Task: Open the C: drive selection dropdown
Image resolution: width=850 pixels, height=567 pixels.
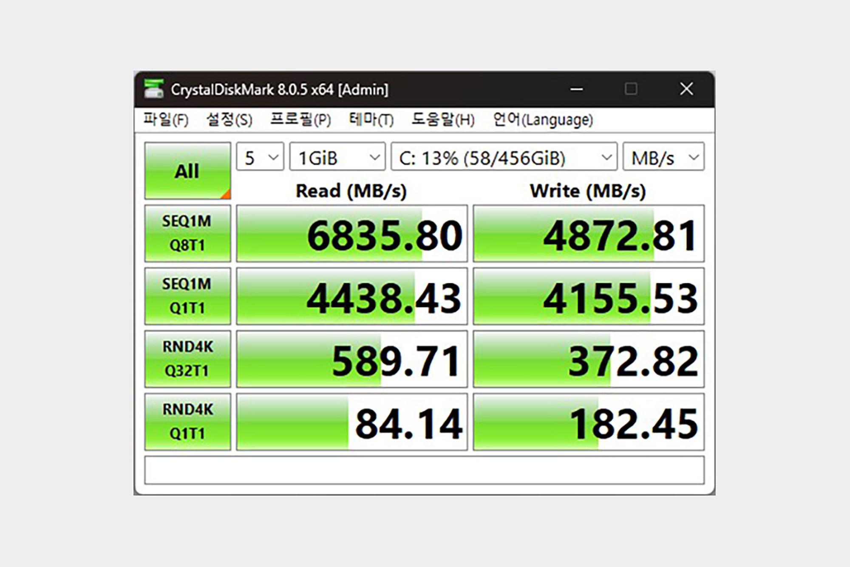Action: (504, 157)
